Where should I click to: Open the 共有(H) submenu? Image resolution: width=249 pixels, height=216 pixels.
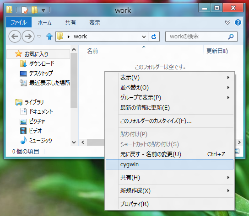(x=170, y=178)
